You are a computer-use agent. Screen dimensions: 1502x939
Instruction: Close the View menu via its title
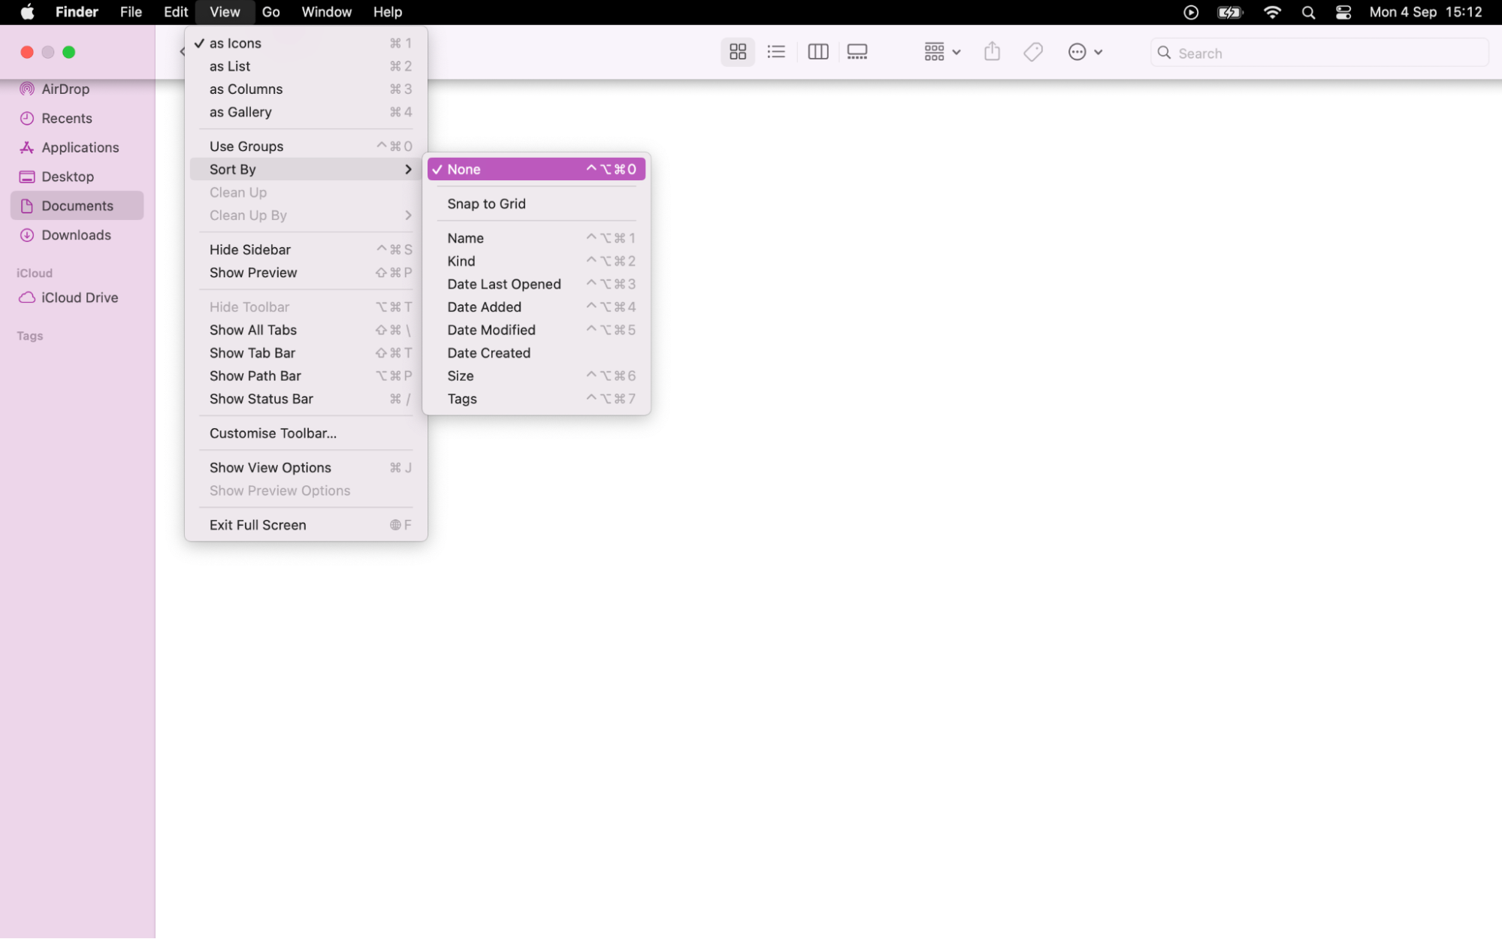pos(225,12)
